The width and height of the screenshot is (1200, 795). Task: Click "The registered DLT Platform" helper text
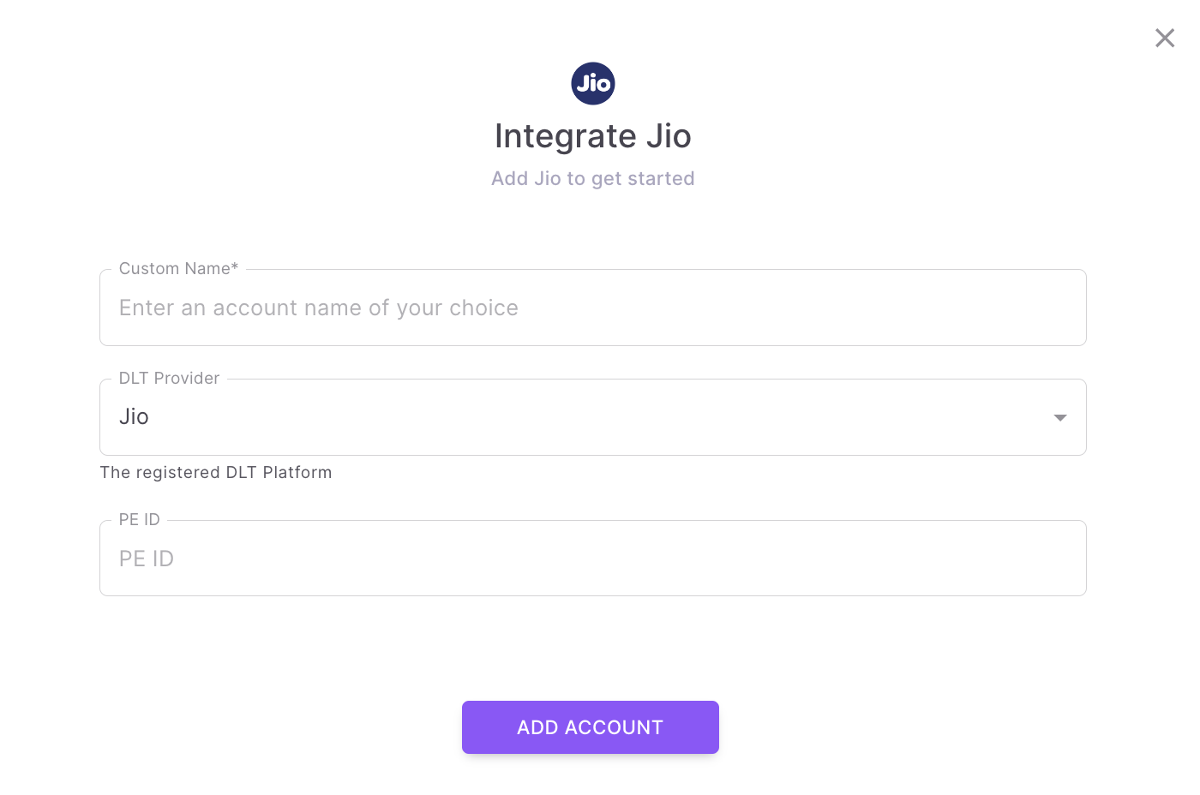pyautogui.click(x=216, y=473)
